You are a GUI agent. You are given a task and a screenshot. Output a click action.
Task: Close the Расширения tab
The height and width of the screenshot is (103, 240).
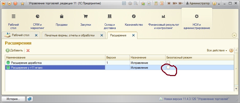pyautogui.click(x=134, y=35)
